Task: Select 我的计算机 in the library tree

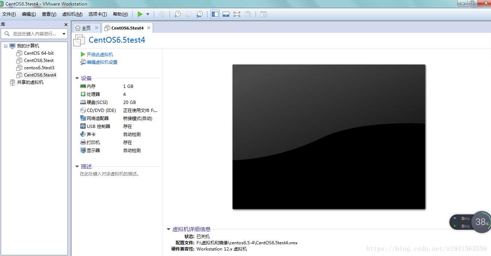Action: click(x=28, y=46)
